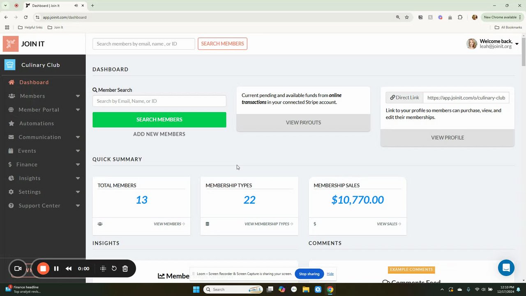
Task: Stop the Loom recording
Action: (43, 268)
